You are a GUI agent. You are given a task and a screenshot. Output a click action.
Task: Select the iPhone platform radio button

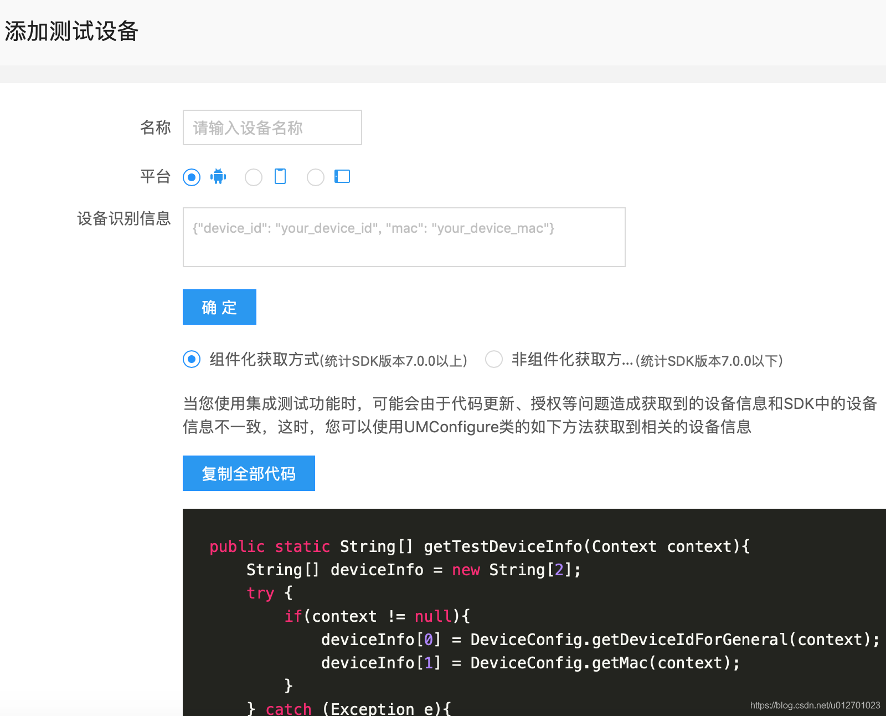click(x=254, y=177)
